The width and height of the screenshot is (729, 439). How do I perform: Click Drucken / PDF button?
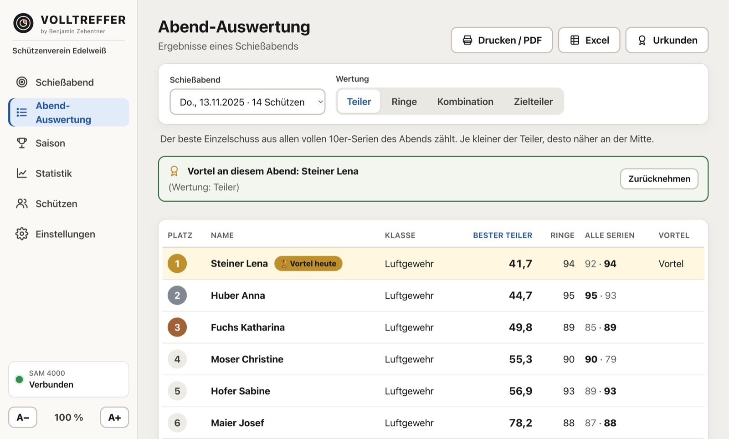[502, 40]
